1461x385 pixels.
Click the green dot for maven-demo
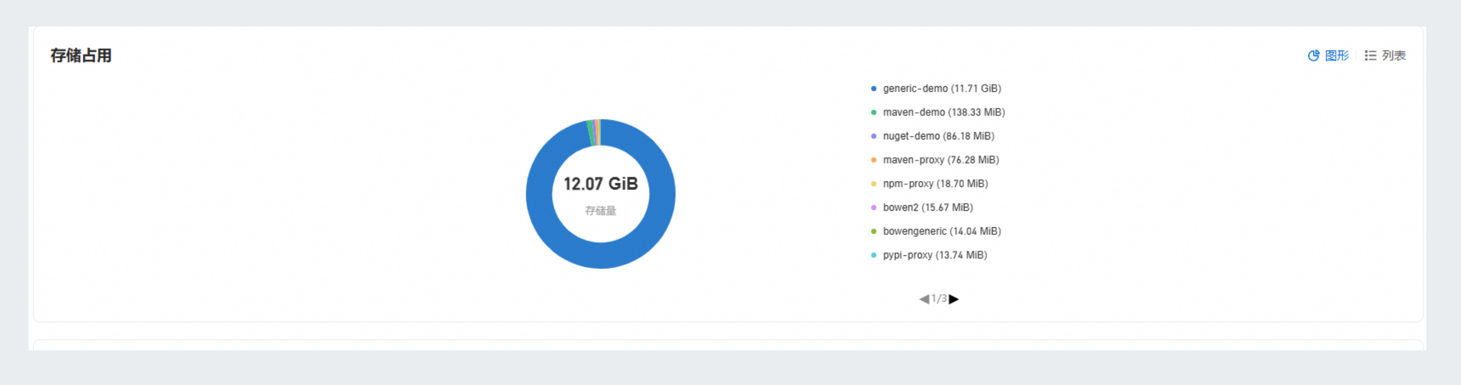[874, 112]
